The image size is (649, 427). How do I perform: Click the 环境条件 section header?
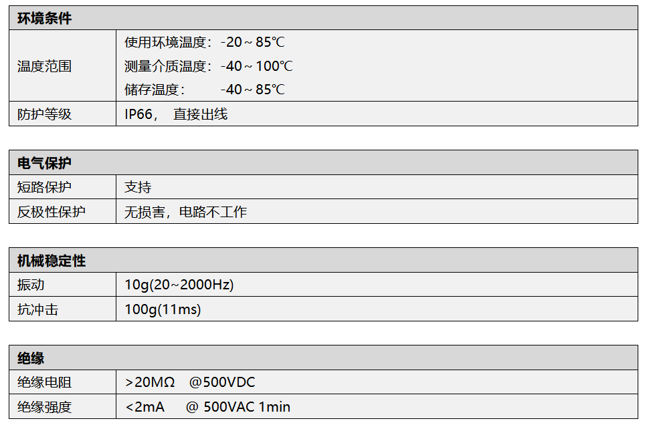tap(44, 19)
